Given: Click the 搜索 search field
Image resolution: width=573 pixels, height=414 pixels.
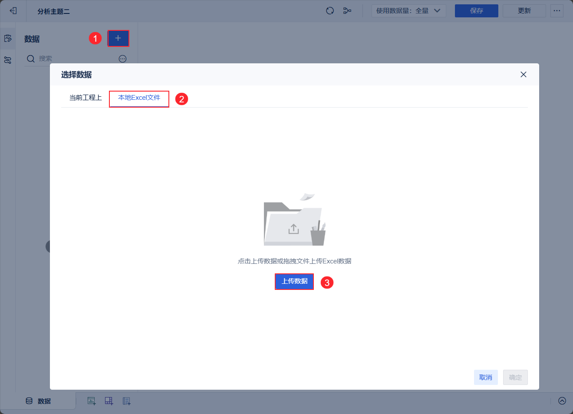Looking at the screenshot, I should (x=76, y=59).
